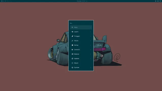The image size is (162, 91).
Task: Expand the Setup submenu chevron
Action: click(x=91, y=45)
